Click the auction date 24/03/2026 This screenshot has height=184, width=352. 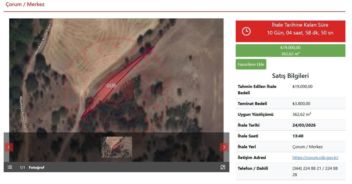coord(304,125)
